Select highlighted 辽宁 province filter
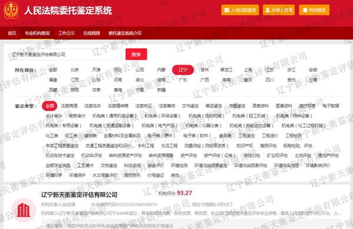Image resolution: width=353 pixels, height=229 pixels. (x=183, y=70)
